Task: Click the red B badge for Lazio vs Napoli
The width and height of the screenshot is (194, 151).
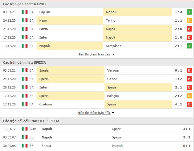Action: (189, 29)
